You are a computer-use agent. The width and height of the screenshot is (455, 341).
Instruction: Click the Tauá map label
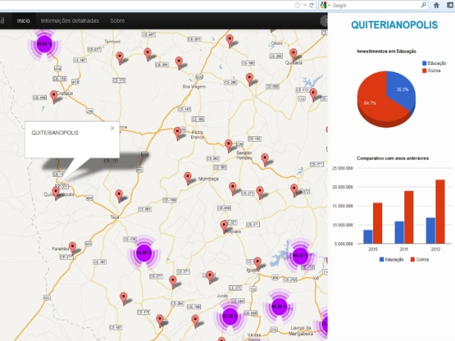114,217
